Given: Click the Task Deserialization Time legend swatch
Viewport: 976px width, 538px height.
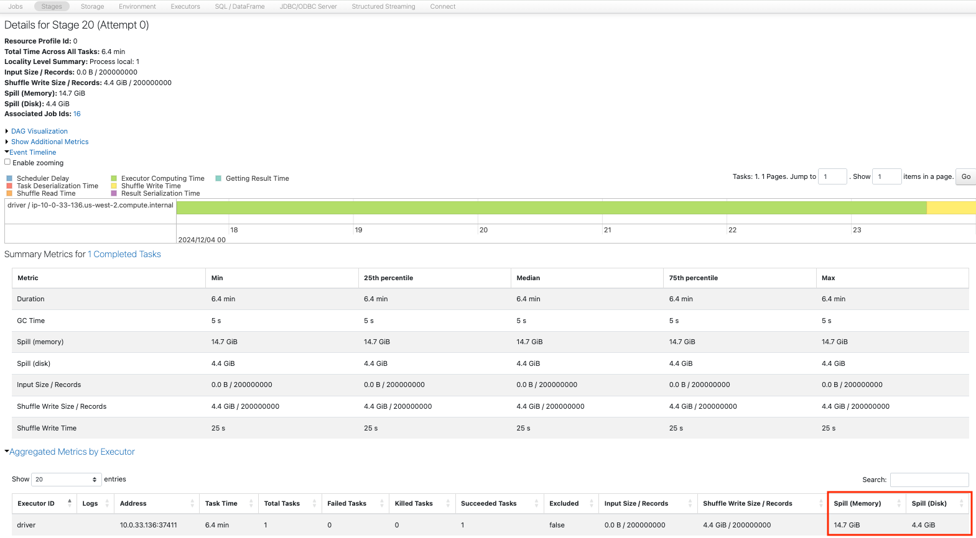Looking at the screenshot, I should 9,186.
